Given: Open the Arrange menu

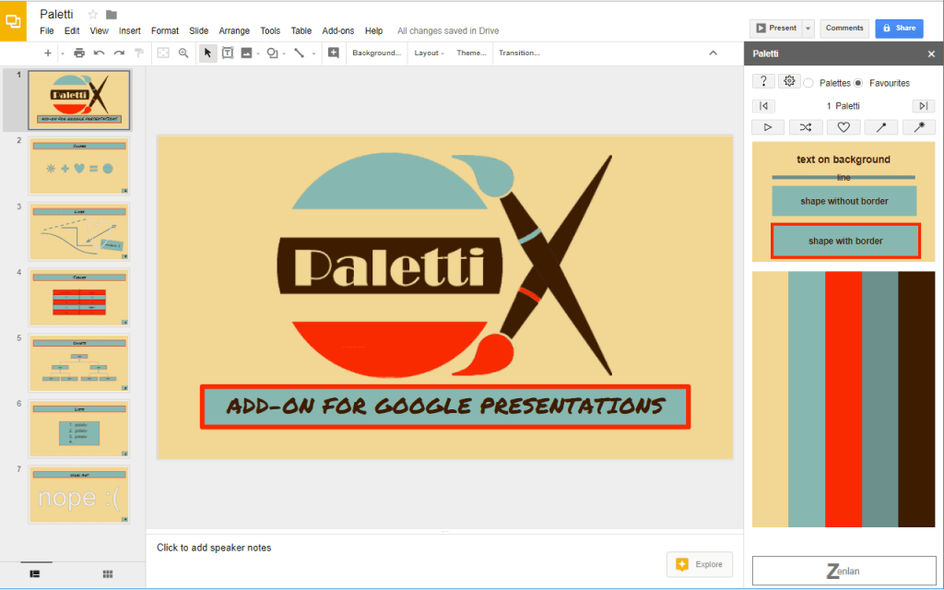Looking at the screenshot, I should tap(234, 30).
